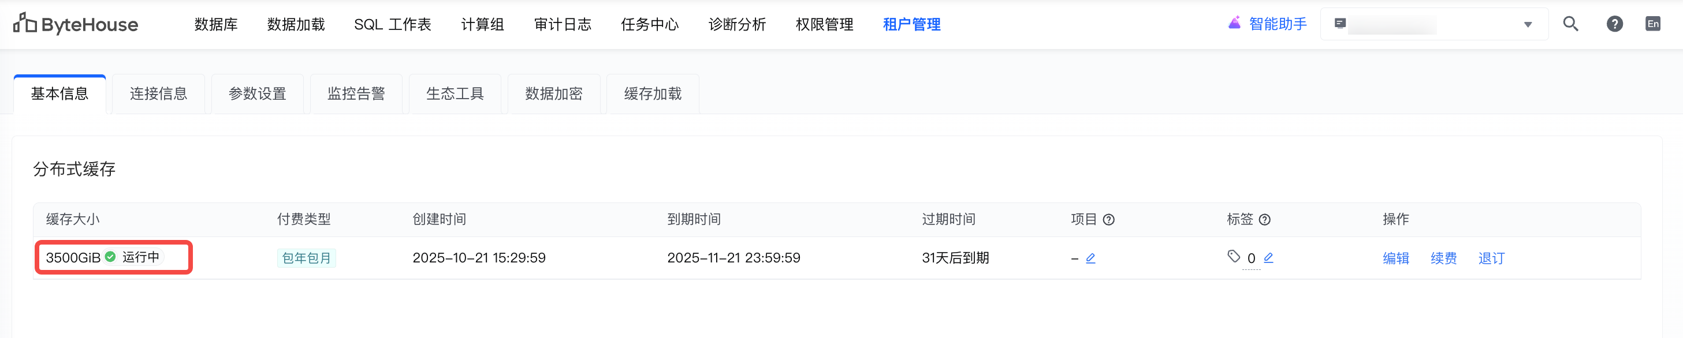Expand the account selector dropdown
Image resolution: width=1683 pixels, height=338 pixels.
(1528, 25)
